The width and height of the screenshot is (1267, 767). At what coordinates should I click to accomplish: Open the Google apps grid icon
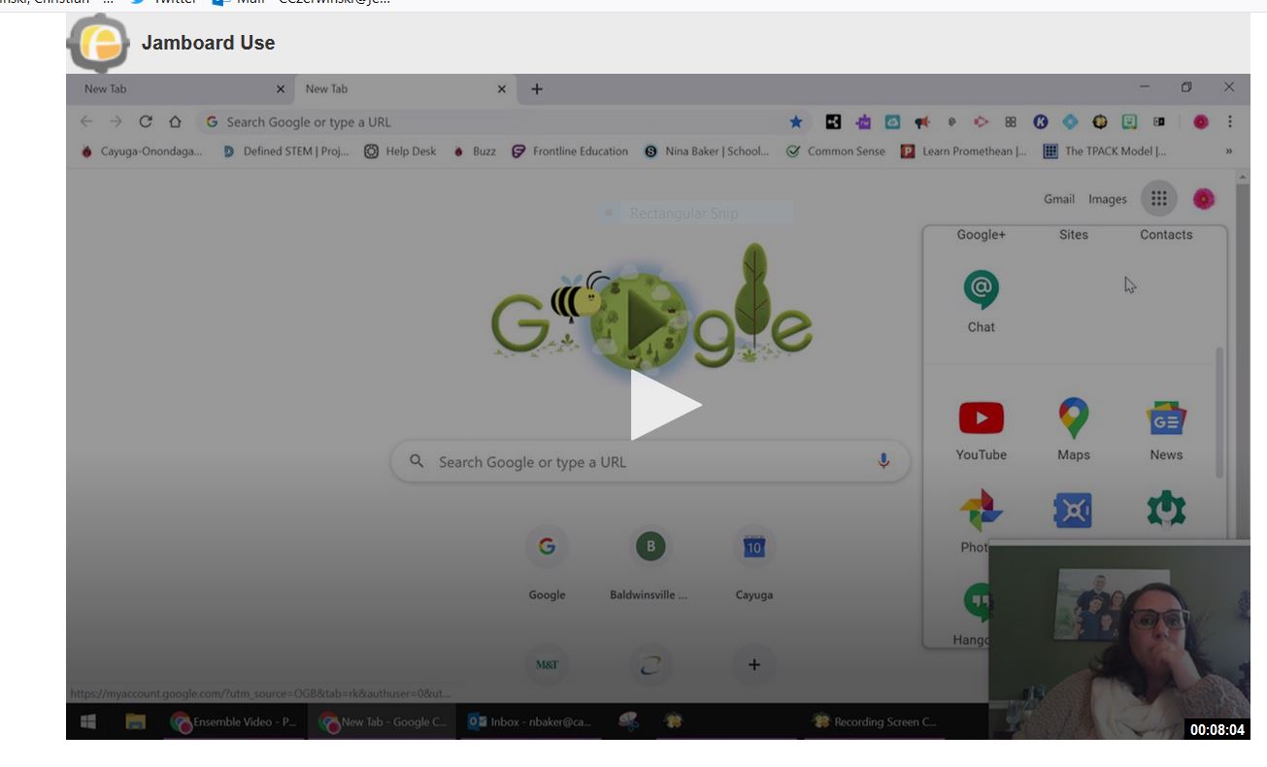[1158, 199]
